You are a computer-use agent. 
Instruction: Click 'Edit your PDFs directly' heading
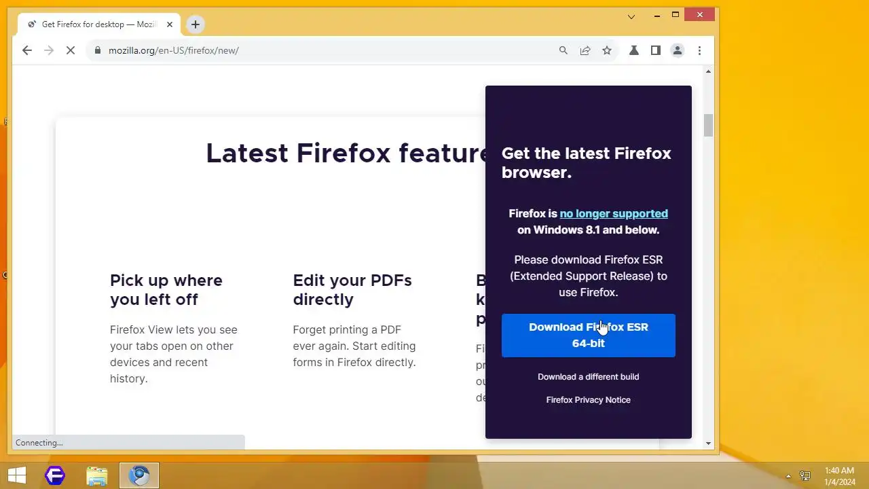(352, 290)
